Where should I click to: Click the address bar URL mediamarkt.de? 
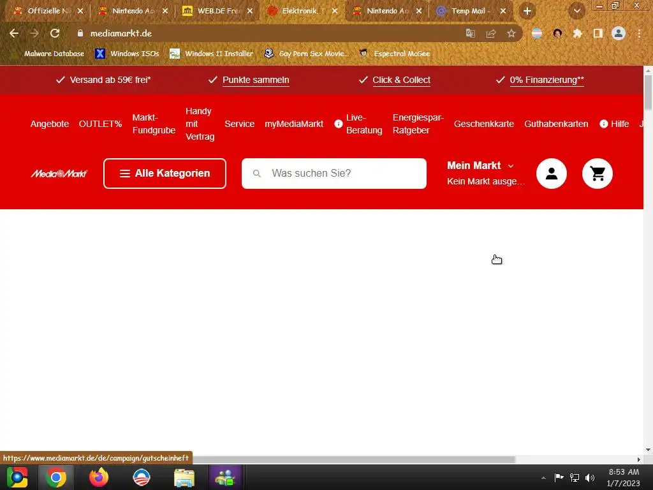121,33
